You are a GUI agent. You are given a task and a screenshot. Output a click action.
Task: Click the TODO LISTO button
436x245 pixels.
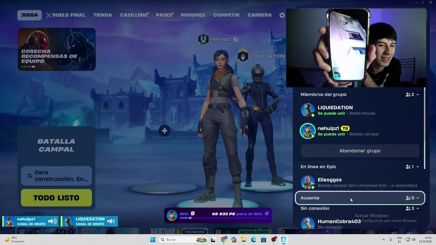[56, 198]
